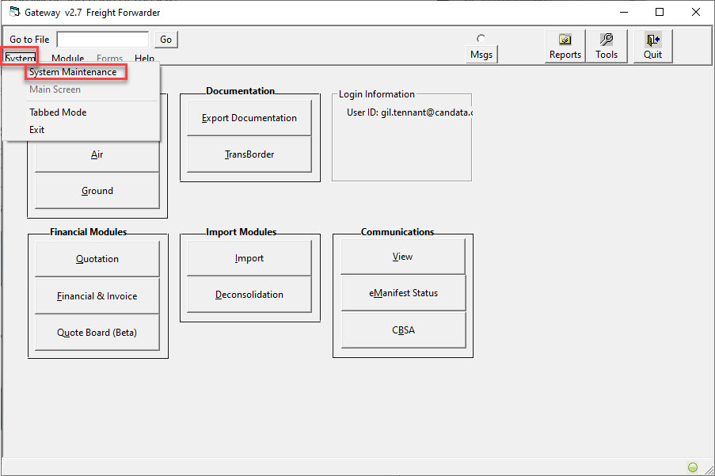The image size is (715, 476).
Task: Click the Gateway app icon in title bar
Action: 14,12
